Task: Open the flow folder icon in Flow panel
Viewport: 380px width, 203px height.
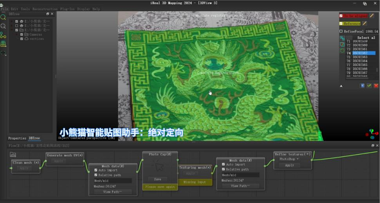Action: pos(13,154)
